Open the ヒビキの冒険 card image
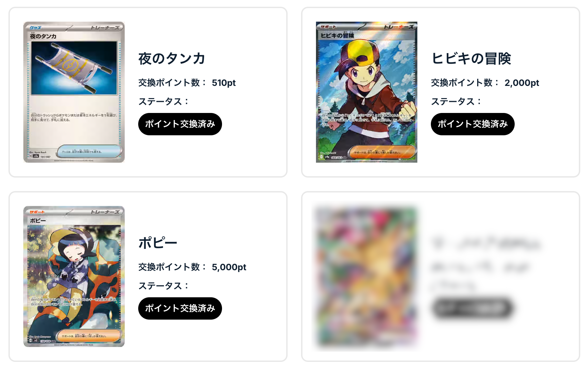This screenshot has width=588, height=370. coord(367,92)
